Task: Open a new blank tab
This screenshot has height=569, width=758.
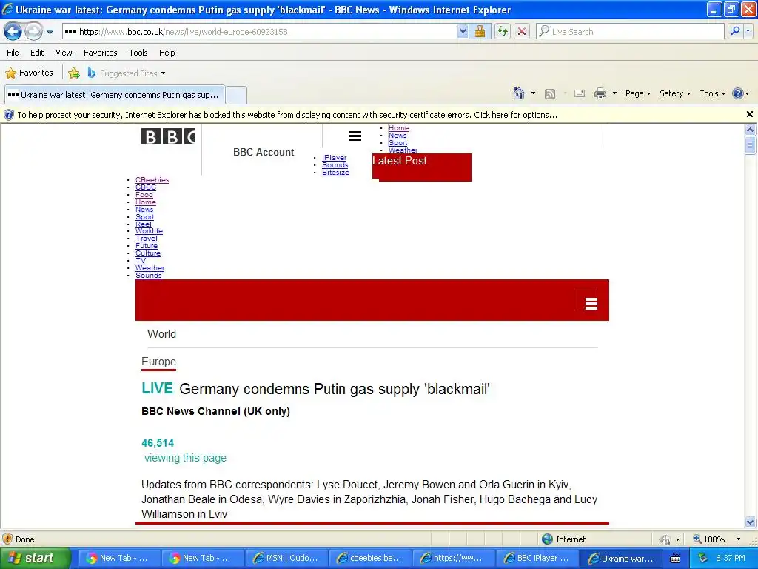Action: click(236, 95)
